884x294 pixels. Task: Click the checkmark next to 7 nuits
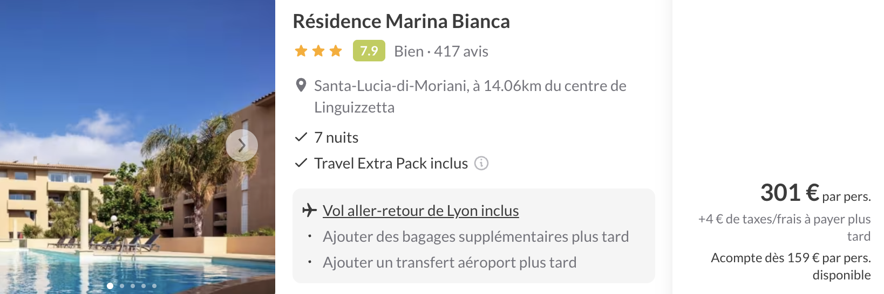pyautogui.click(x=301, y=137)
